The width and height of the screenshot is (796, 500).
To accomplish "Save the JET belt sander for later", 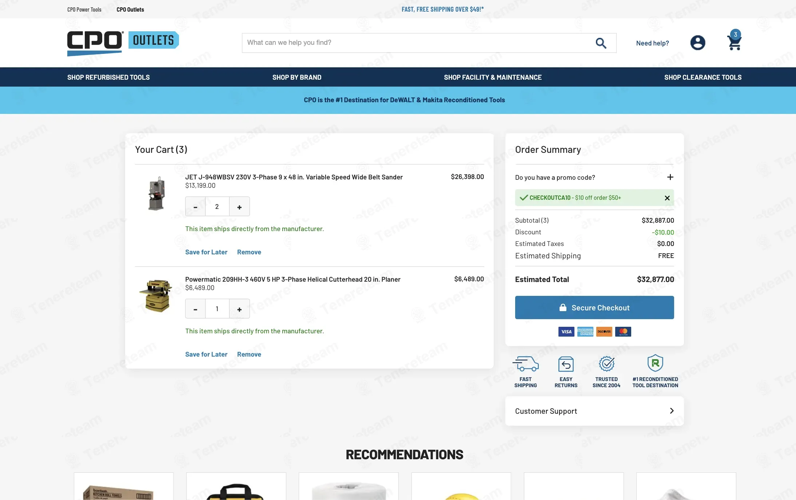I will (206, 252).
